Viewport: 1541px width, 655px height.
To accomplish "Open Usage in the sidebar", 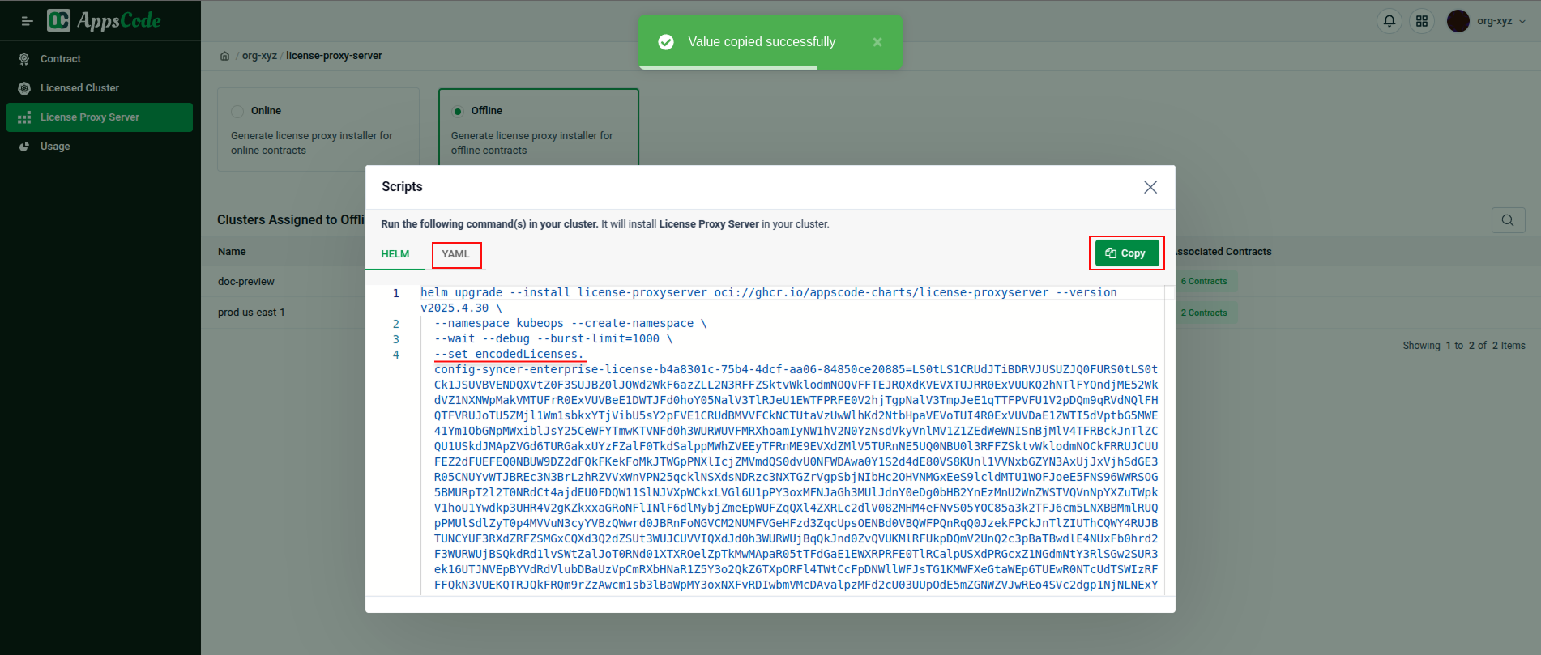I will [55, 147].
